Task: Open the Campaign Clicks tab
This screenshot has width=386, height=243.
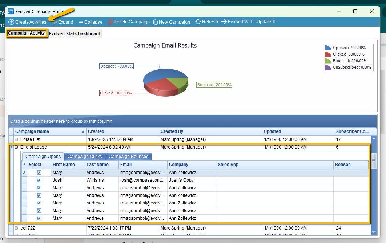Action: pyautogui.click(x=85, y=157)
